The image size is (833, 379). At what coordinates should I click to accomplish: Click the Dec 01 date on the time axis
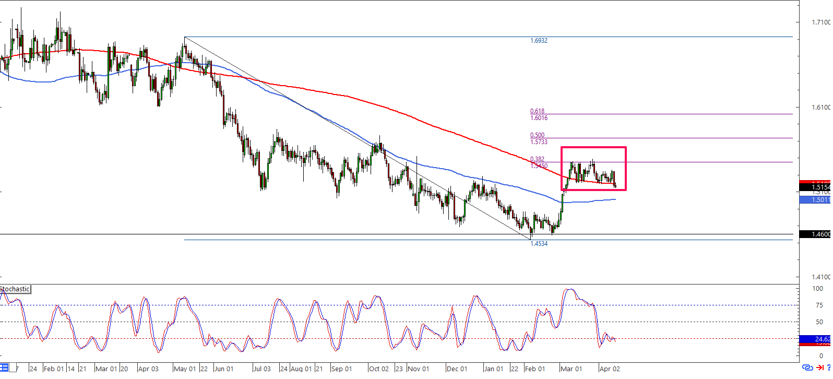[x=457, y=369]
